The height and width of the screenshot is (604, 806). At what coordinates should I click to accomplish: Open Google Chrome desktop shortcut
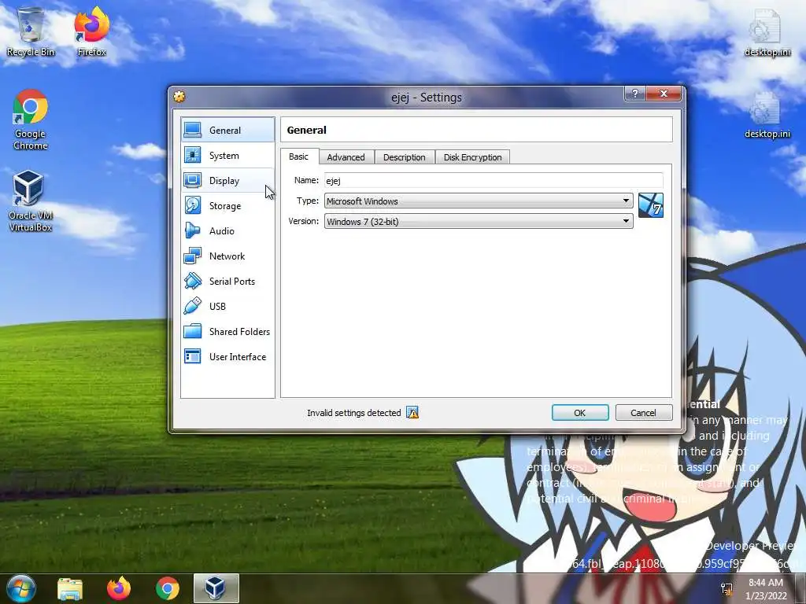click(31, 120)
